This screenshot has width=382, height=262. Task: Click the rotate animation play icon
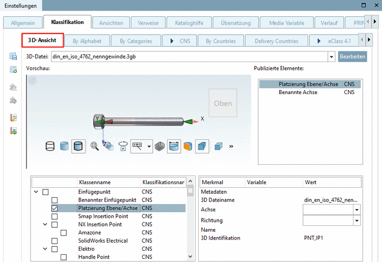(x=123, y=146)
